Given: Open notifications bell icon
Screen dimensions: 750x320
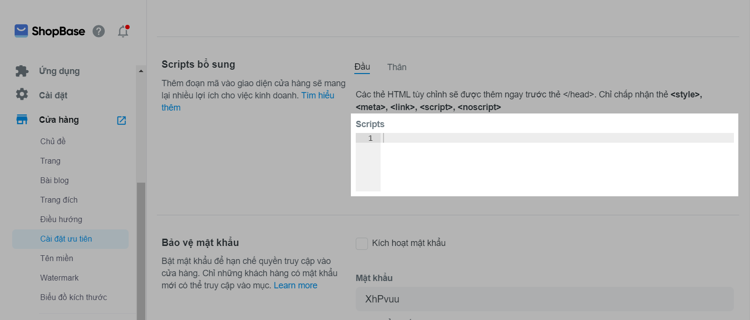Looking at the screenshot, I should [x=123, y=32].
